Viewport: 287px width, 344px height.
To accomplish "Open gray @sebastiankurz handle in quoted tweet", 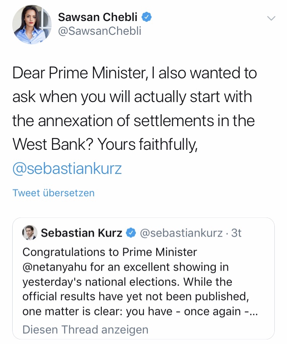I will point(181,233).
